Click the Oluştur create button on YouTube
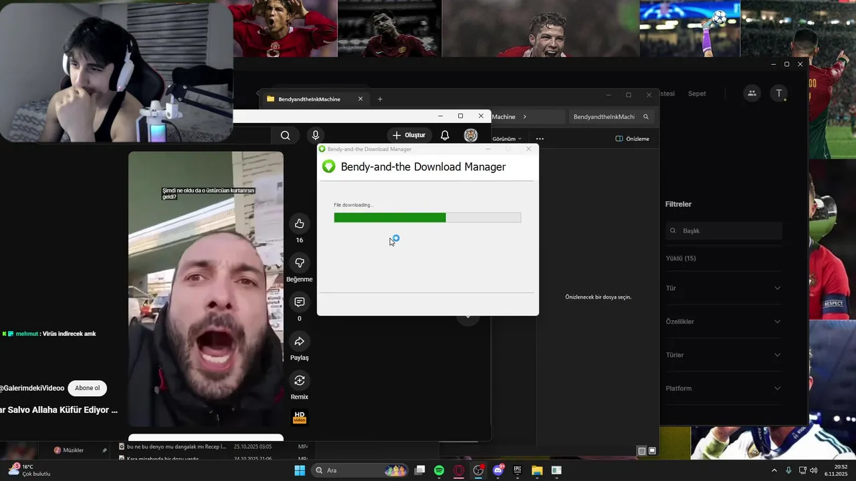The width and height of the screenshot is (856, 481). (x=409, y=135)
